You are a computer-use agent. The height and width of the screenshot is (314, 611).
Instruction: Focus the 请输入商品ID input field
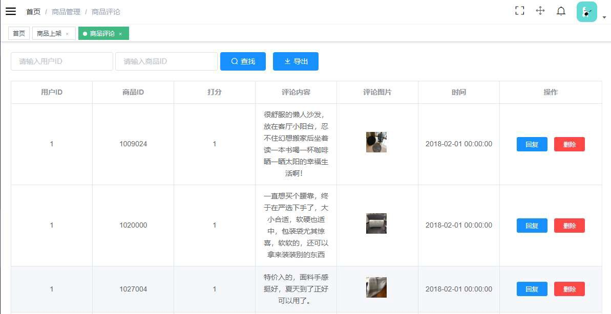coord(166,61)
